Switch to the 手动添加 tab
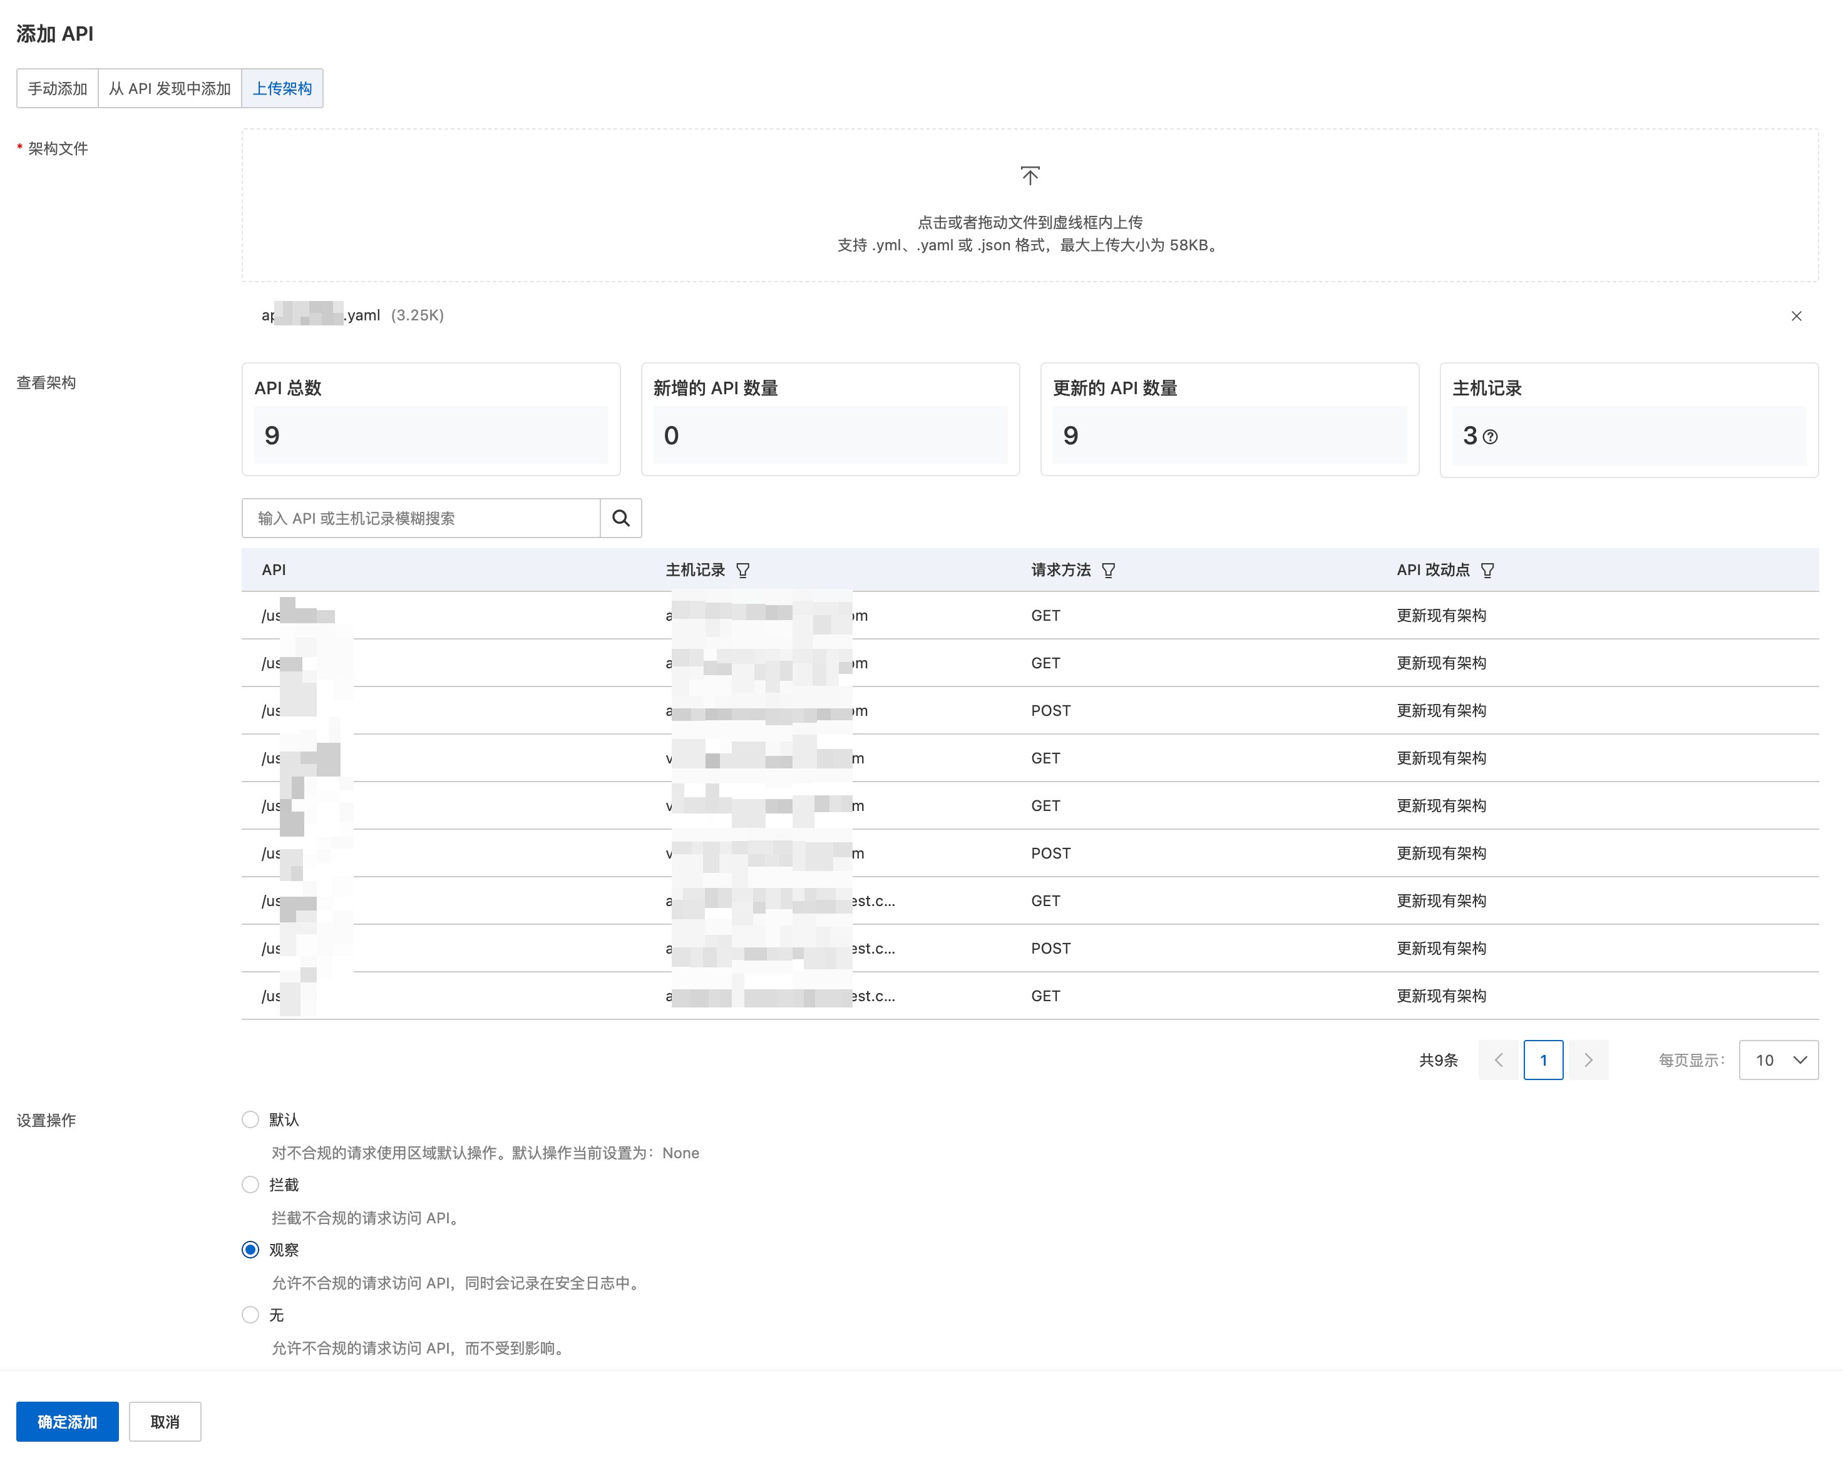 [57, 88]
